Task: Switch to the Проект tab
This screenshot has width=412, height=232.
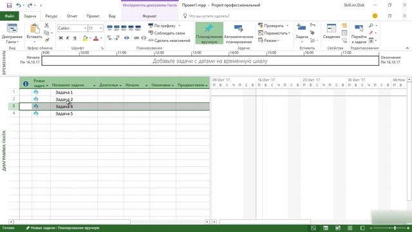Action: point(93,16)
